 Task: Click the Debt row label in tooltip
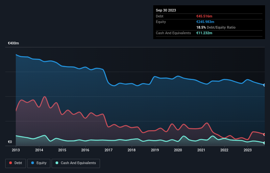point(160,16)
